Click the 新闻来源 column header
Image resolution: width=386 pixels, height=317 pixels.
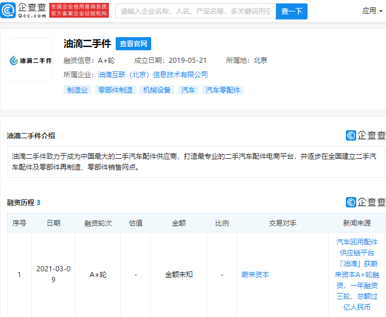tap(357, 223)
